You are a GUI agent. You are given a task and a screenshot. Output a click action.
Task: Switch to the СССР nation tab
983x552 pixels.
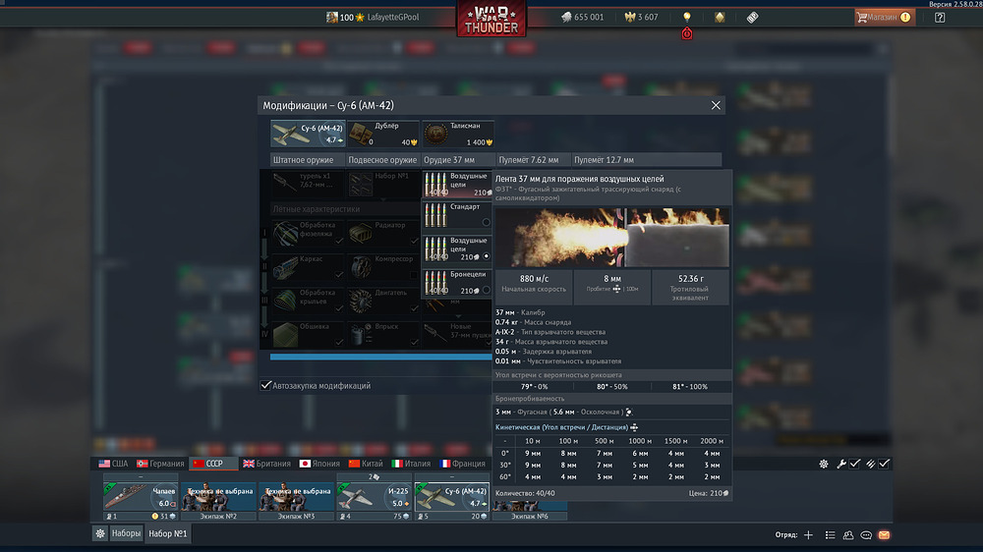(x=213, y=464)
